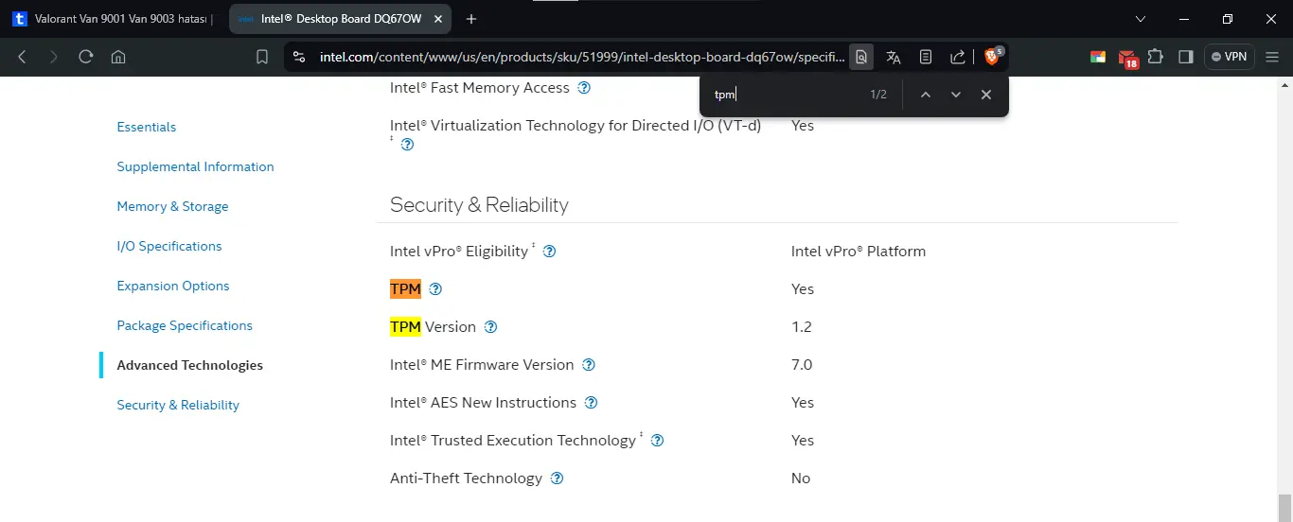The image size is (1293, 522).
Task: Open help icon for Intel vPro Eligibility
Action: coord(549,252)
